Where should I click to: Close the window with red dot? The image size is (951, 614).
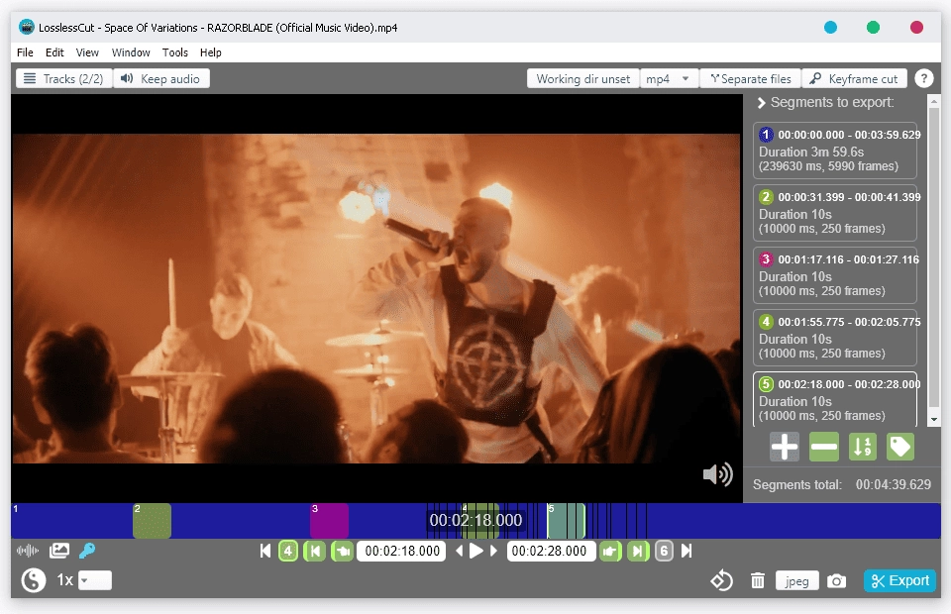(917, 28)
